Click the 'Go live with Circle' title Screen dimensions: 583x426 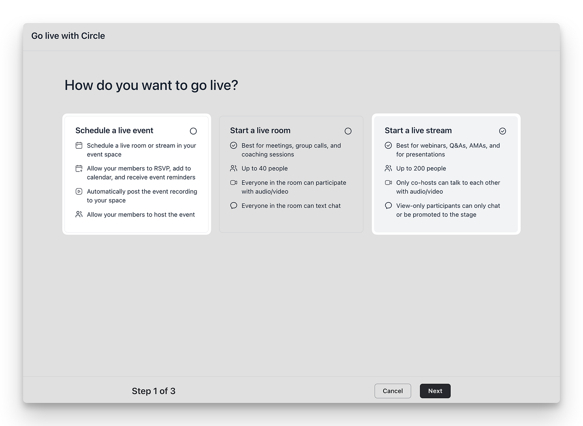(x=68, y=36)
